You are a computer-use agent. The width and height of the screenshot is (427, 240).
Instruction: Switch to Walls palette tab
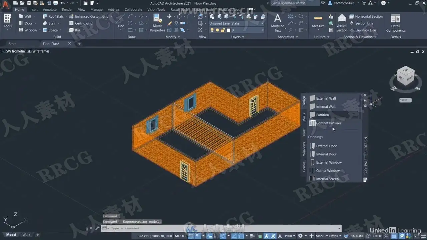pyautogui.click(x=304, y=117)
